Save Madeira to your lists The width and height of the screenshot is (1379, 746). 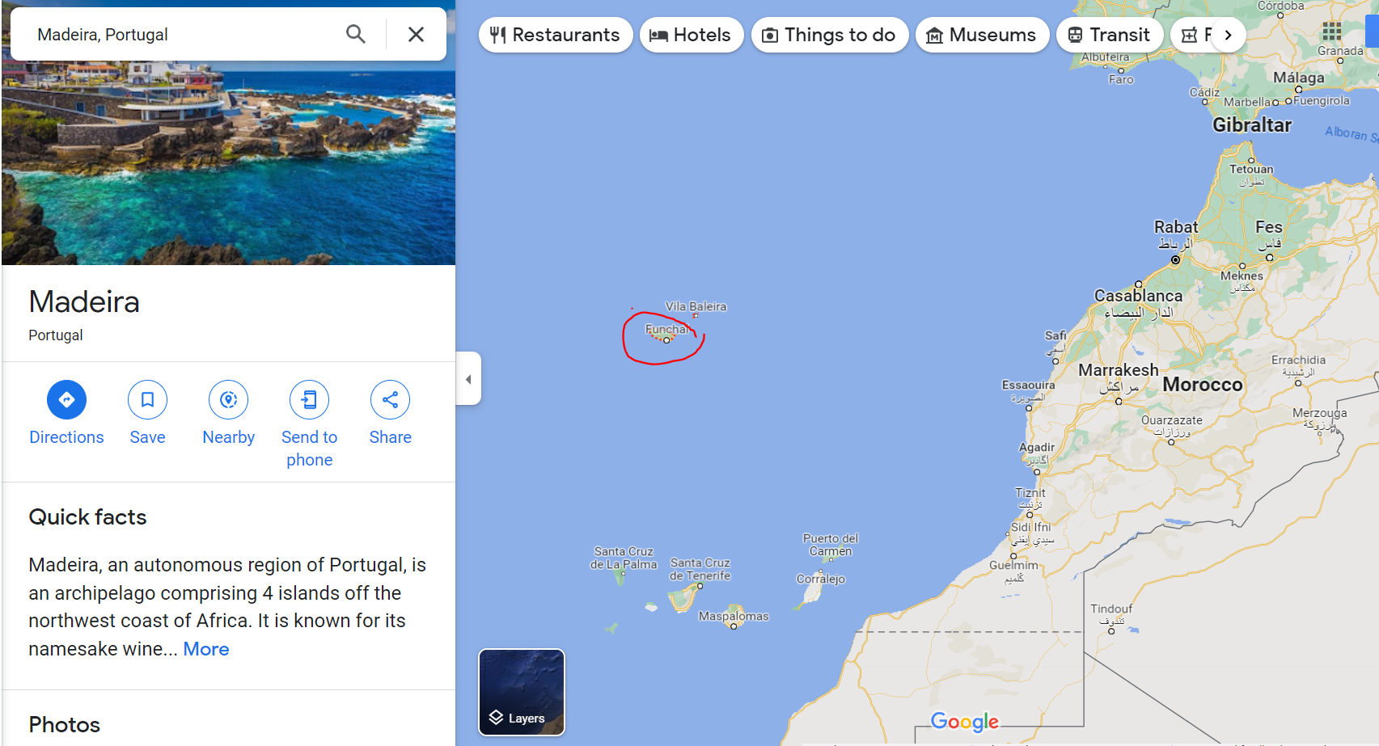tap(147, 399)
